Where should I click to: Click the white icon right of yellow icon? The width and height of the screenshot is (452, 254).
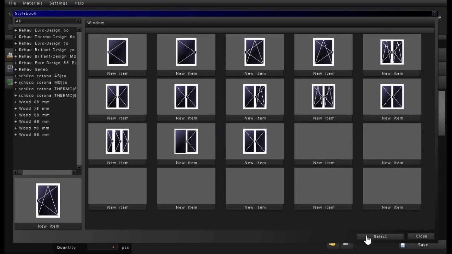tap(346, 244)
